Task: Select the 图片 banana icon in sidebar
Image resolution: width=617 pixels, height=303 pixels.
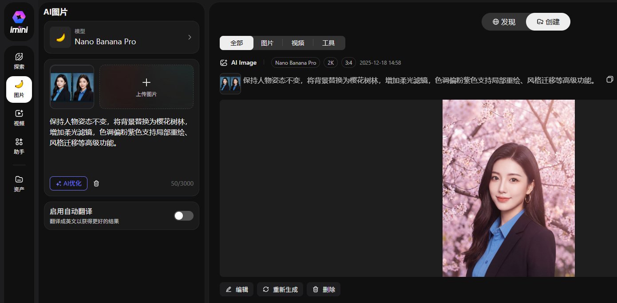Action: 19,89
